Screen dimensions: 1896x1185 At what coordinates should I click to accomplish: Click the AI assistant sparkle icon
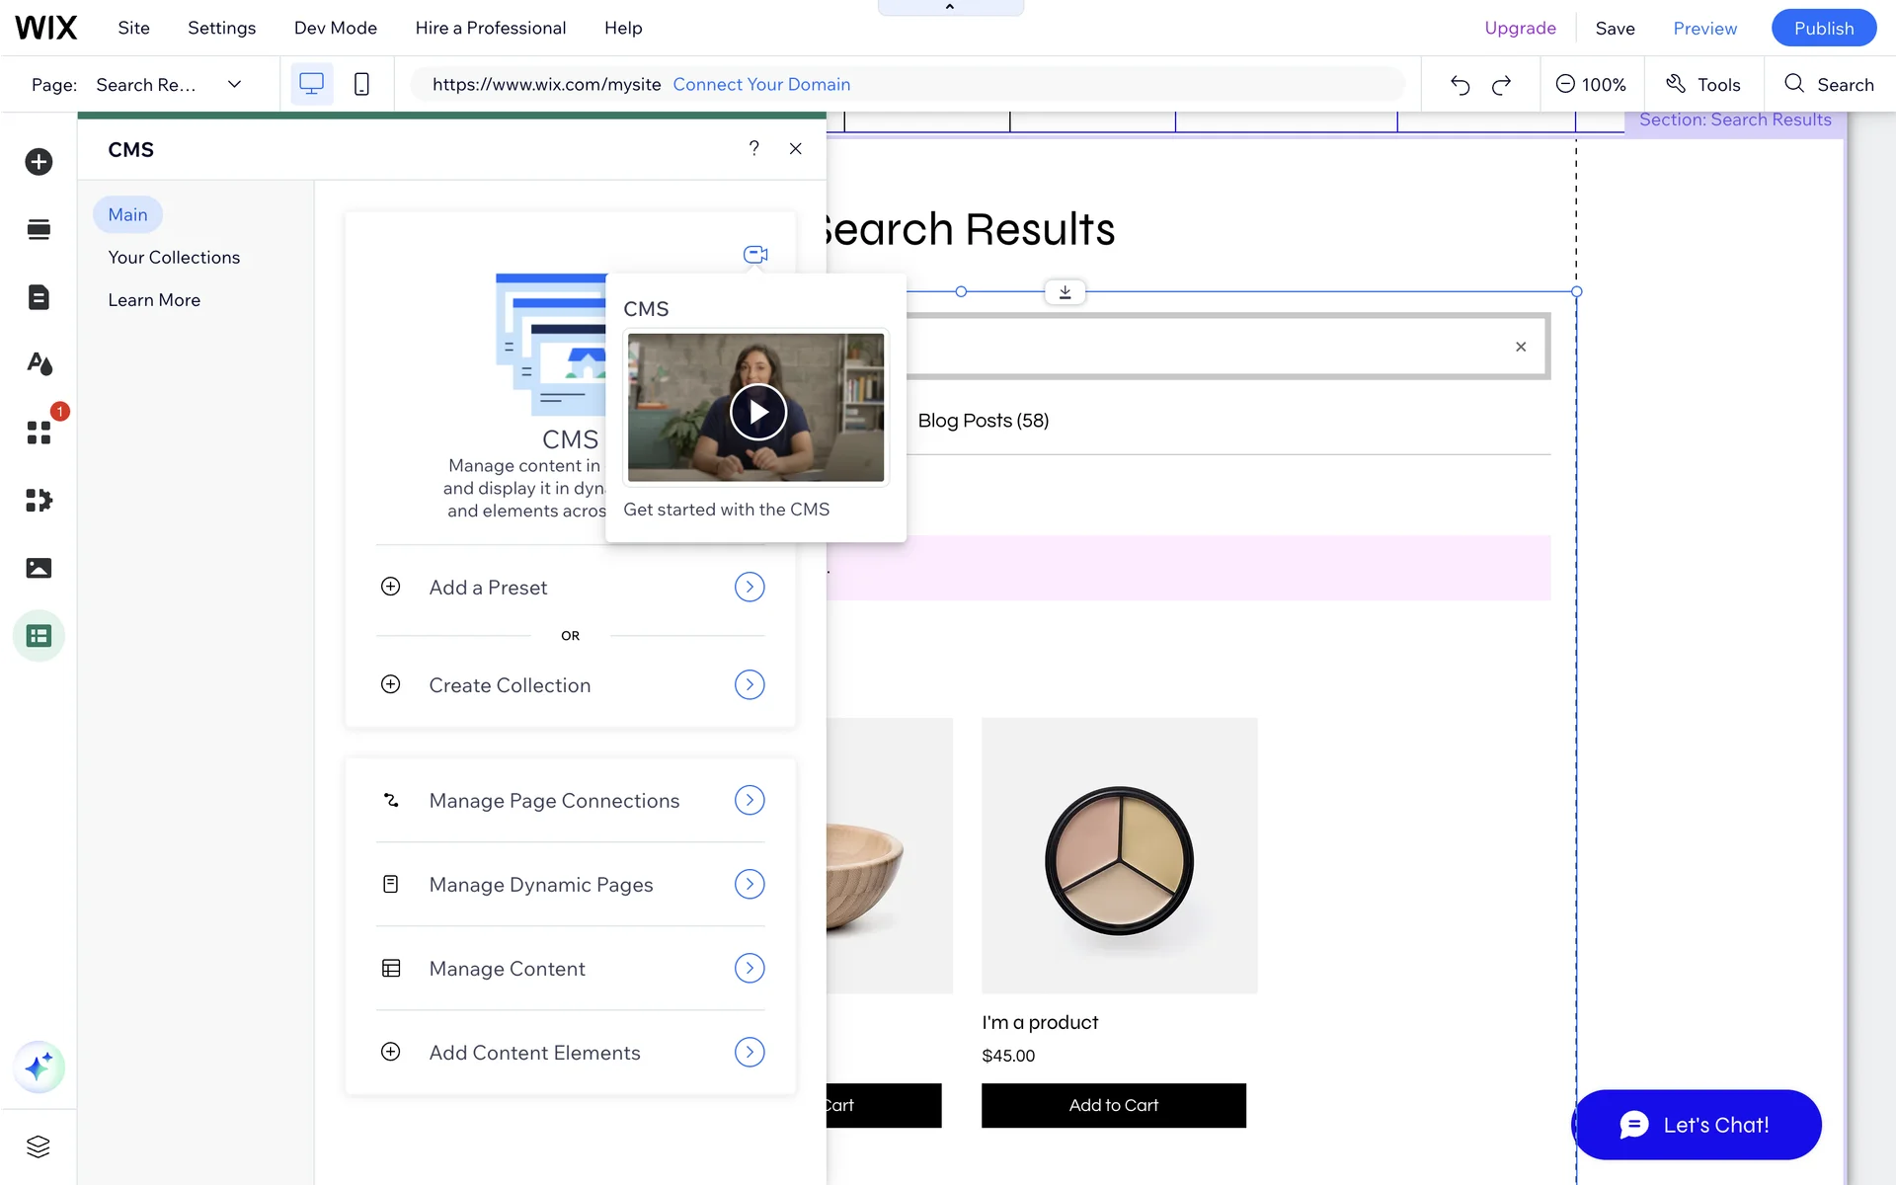click(39, 1067)
